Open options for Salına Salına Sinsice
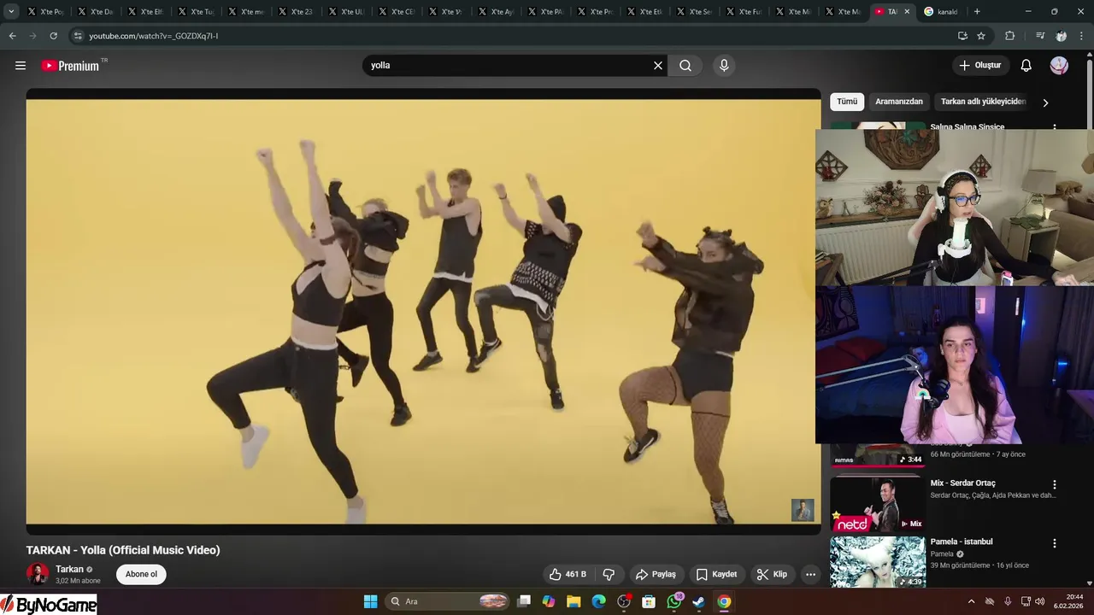This screenshot has height=615, width=1094. tap(1054, 127)
